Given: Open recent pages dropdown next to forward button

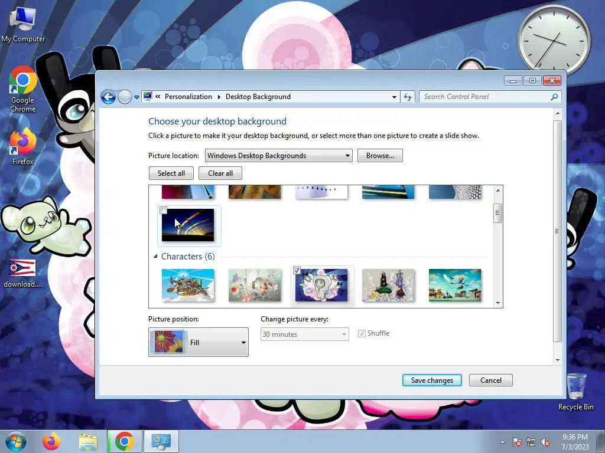Looking at the screenshot, I should pos(136,97).
